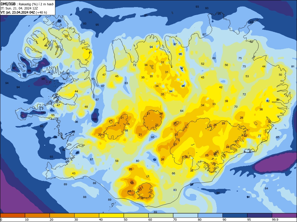Viewport: 297px width, 222px height.
Task: Select the '99' humidity value on the map
Action: [29, 71]
